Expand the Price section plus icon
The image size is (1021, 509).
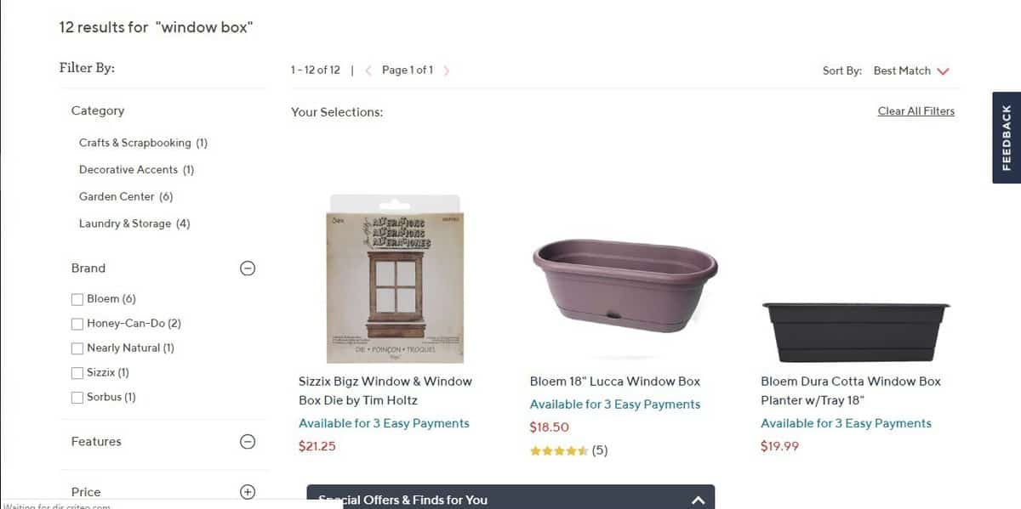(247, 491)
